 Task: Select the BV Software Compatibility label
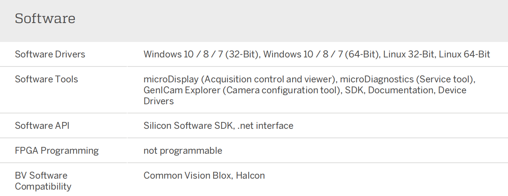click(x=43, y=181)
